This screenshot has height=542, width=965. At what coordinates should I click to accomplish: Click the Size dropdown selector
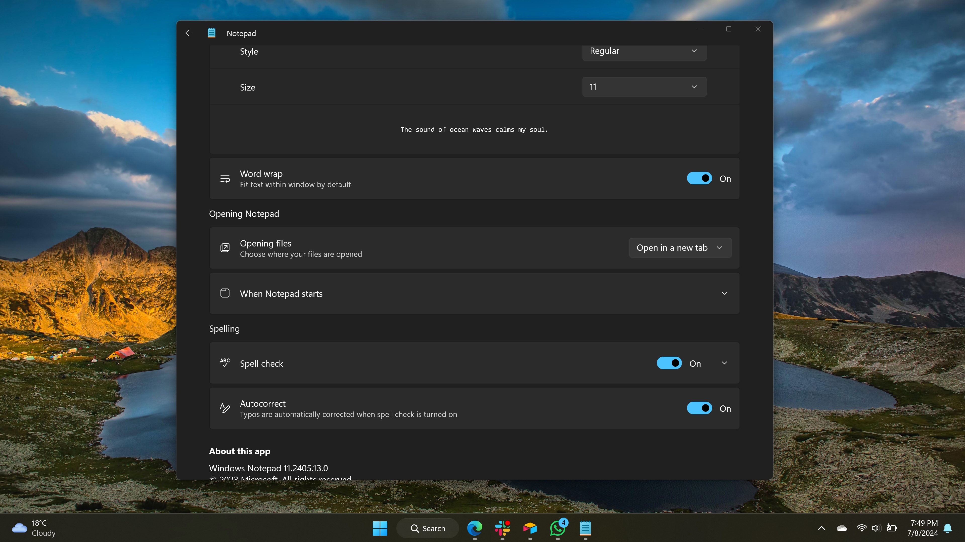(x=644, y=86)
